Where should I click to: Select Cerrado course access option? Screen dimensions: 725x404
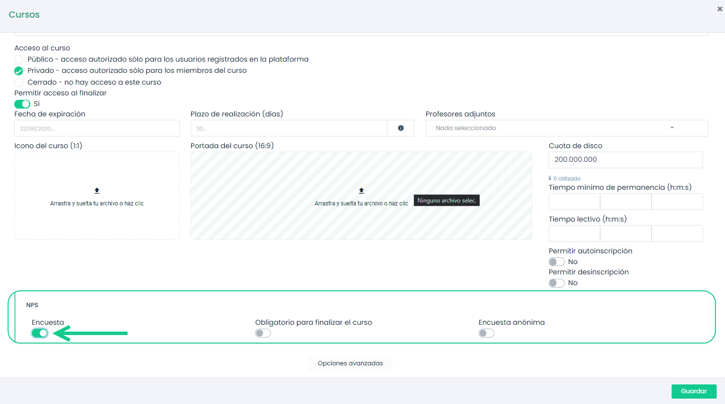[19, 83]
